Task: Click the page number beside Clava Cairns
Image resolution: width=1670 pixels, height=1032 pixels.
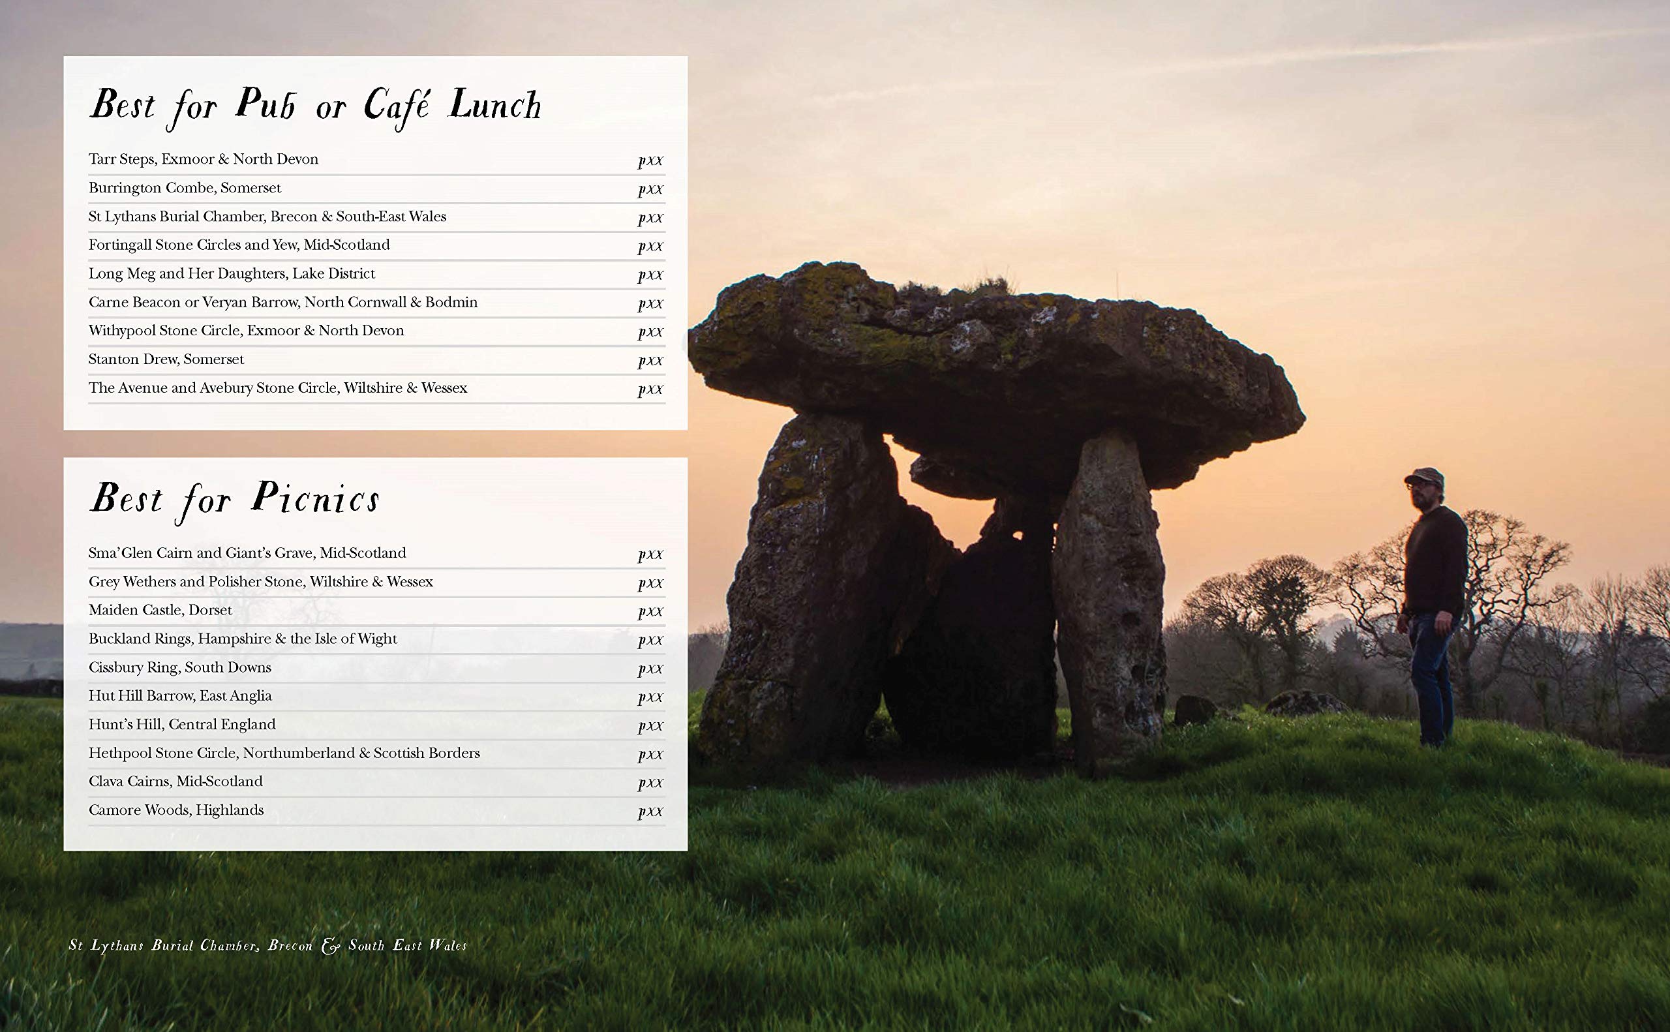Action: coord(650,782)
